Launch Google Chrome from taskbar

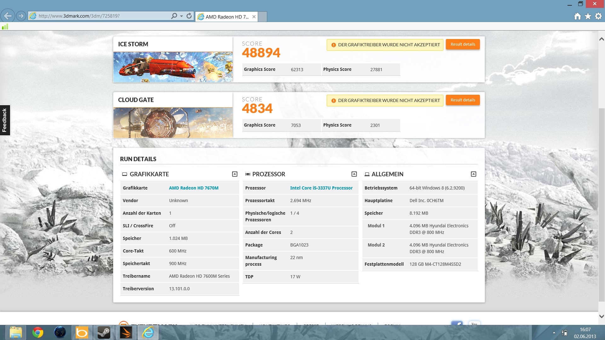coord(38,332)
